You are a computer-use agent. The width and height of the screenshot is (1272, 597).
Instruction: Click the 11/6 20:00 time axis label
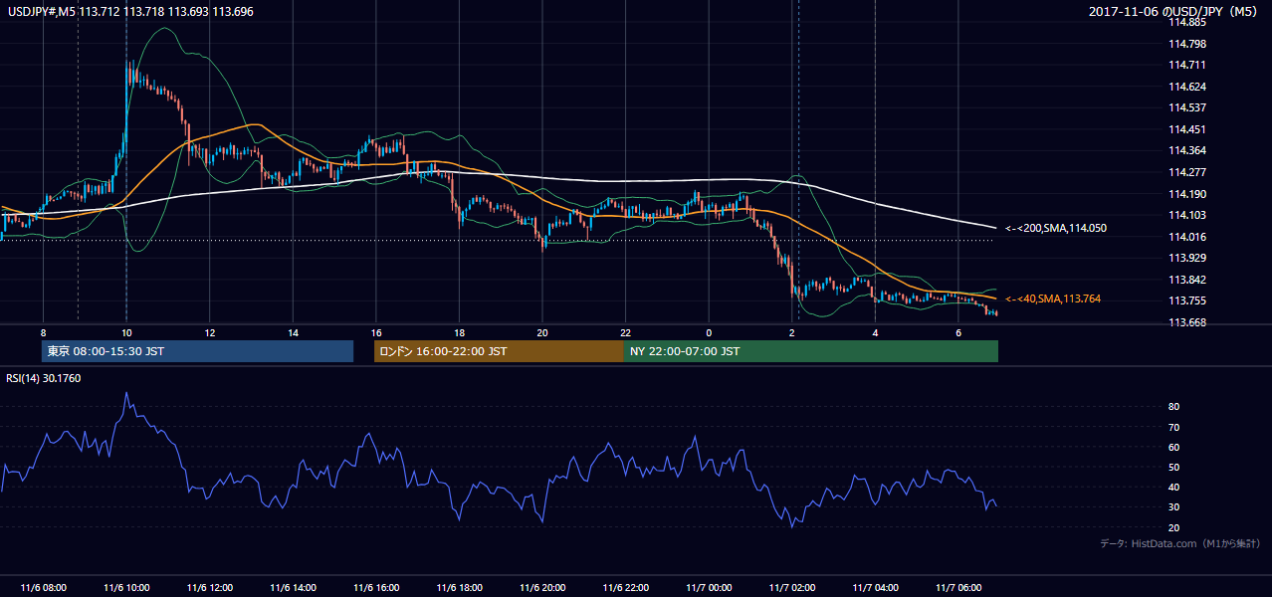(x=542, y=587)
